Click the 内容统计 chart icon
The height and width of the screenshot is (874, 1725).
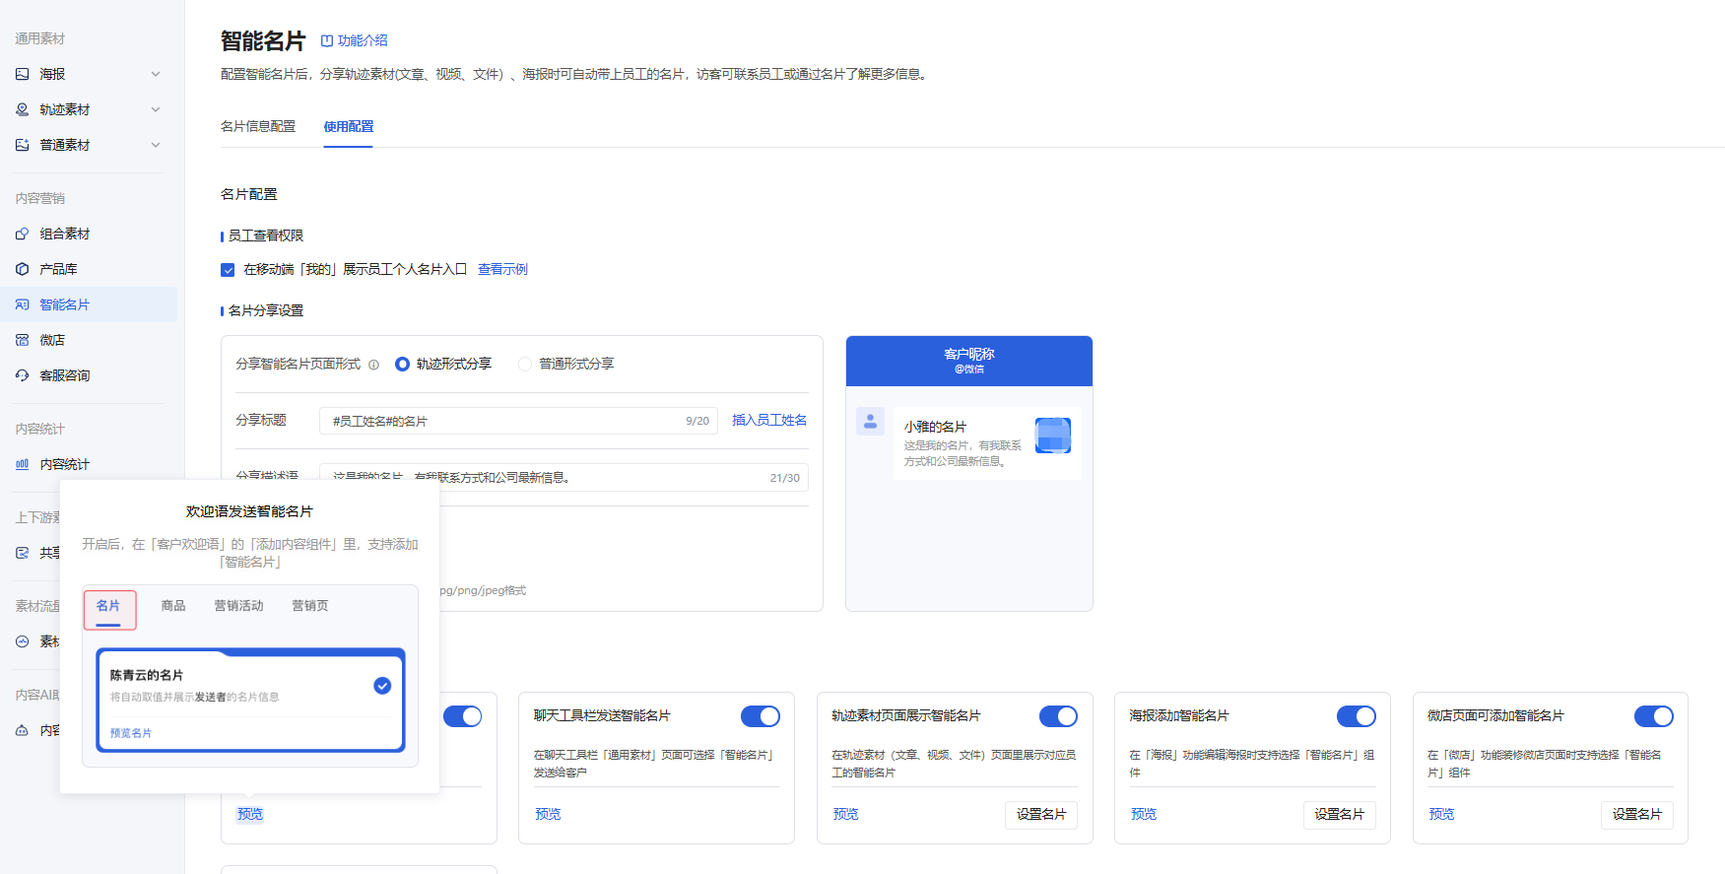pos(23,464)
